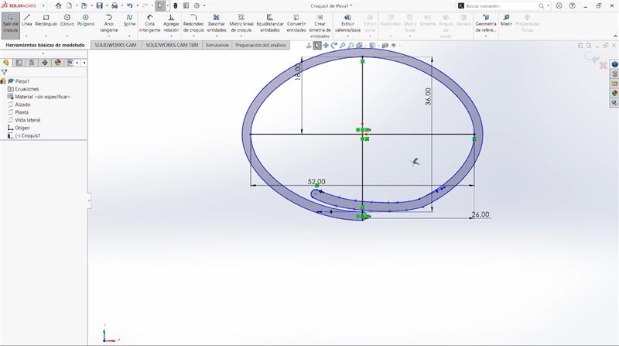Screen dimensions: 619x346
Task: Click the filter funnel icon in tree panel
Action: pyautogui.click(x=5, y=72)
